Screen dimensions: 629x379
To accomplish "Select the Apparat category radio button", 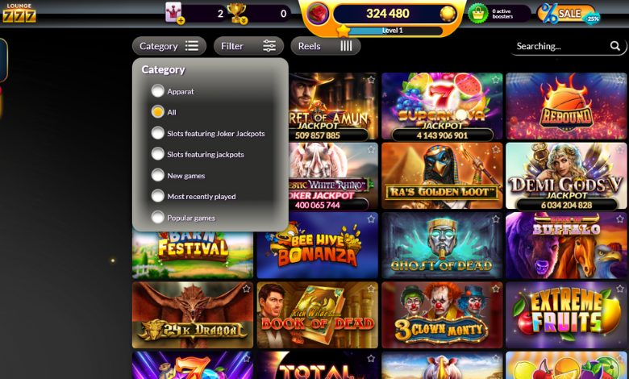I will pyautogui.click(x=157, y=91).
